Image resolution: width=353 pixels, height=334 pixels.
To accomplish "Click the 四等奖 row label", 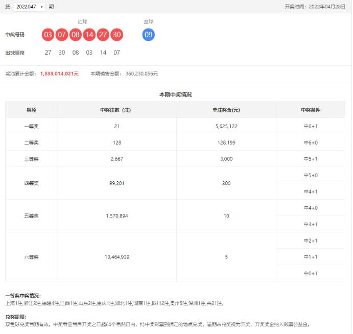I will click(31, 183).
